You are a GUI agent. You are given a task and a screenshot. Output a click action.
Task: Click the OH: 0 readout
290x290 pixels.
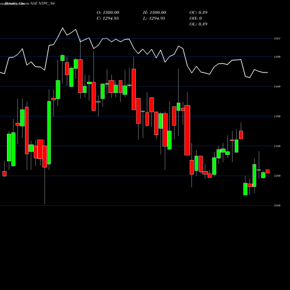pyautogui.click(x=195, y=19)
